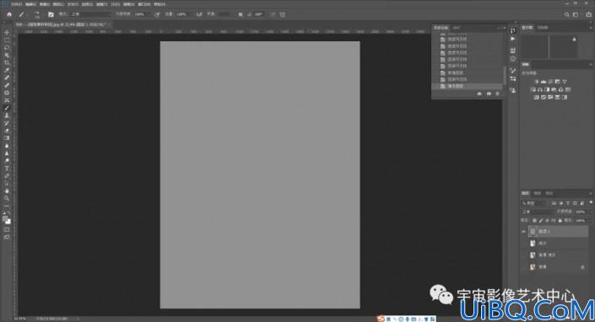Click the Home icon in options bar

tap(9, 14)
